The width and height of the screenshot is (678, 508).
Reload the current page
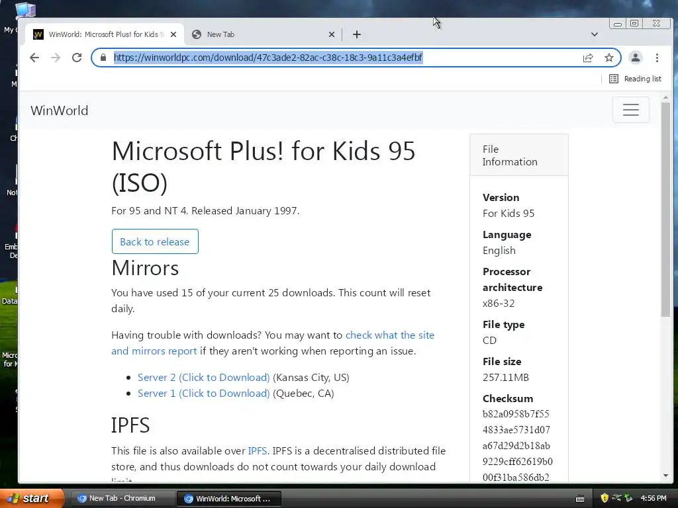pos(77,58)
